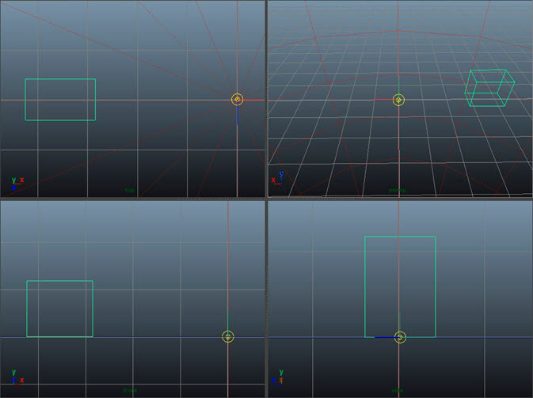This screenshot has height=398, width=533.
Task: Click the yellow light icon in side view
Action: pyautogui.click(x=400, y=337)
